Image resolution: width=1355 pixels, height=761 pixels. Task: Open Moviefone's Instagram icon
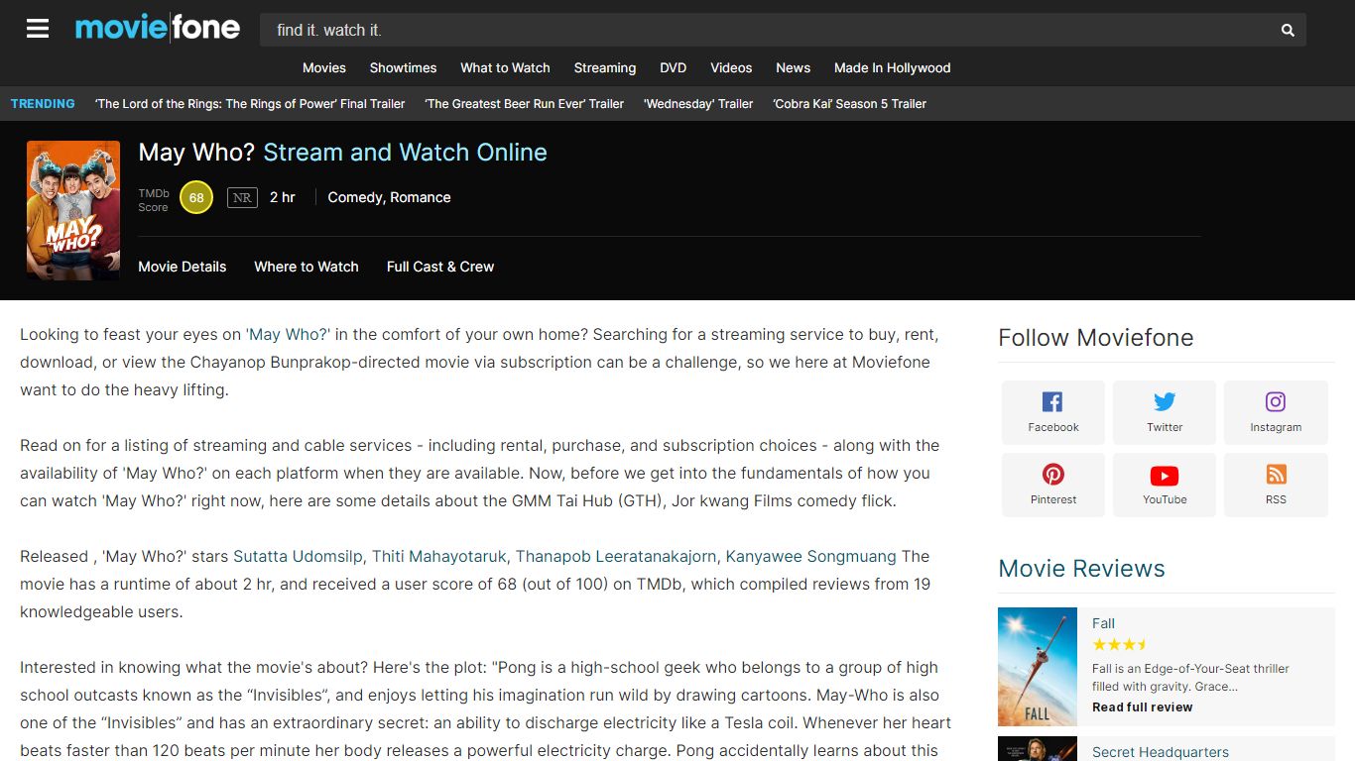(x=1276, y=401)
